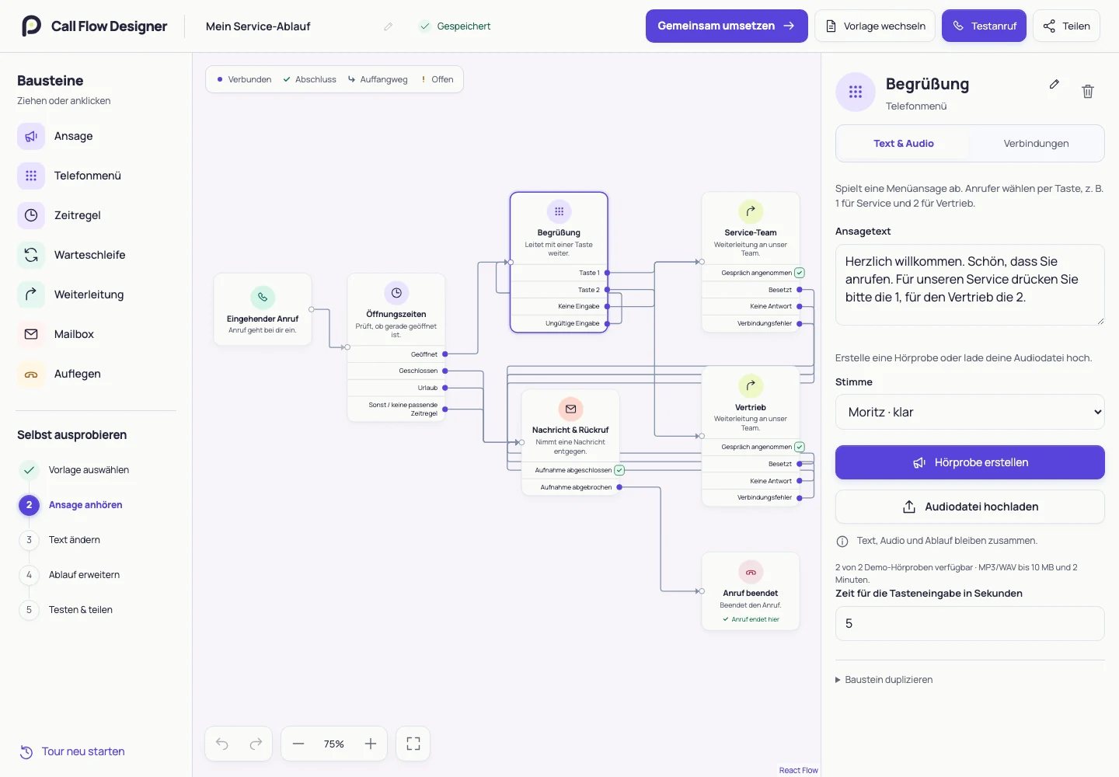Zoom in on the canvas
The height and width of the screenshot is (777, 1119).
click(371, 744)
